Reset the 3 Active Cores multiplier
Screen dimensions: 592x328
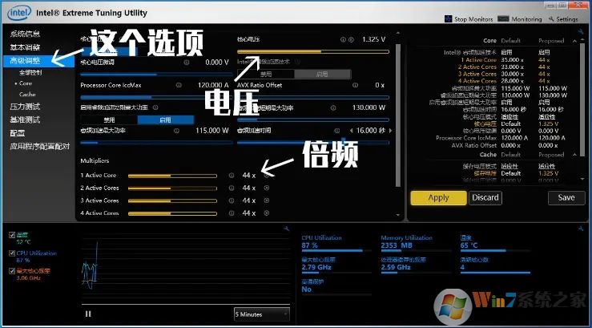(267, 200)
